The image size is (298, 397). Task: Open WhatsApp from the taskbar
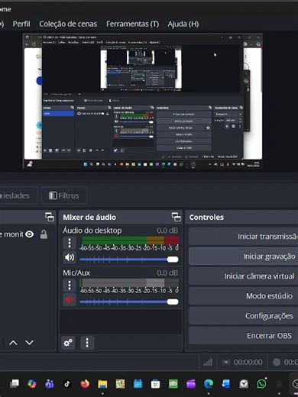[x=261, y=384]
